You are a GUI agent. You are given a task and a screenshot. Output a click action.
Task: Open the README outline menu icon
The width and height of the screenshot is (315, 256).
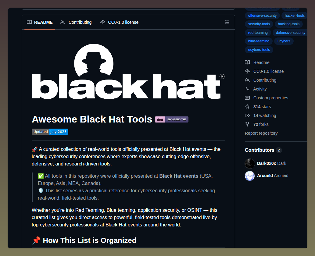click(227, 22)
